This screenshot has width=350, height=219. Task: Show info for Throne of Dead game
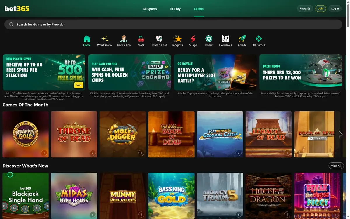(93, 153)
